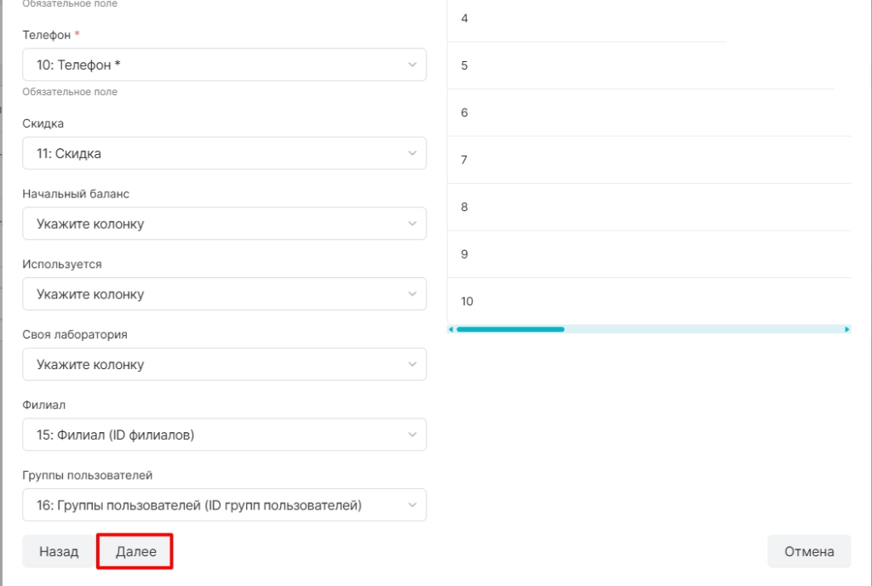872x586 pixels.
Task: Cancel the import with Отмена
Action: 809,551
